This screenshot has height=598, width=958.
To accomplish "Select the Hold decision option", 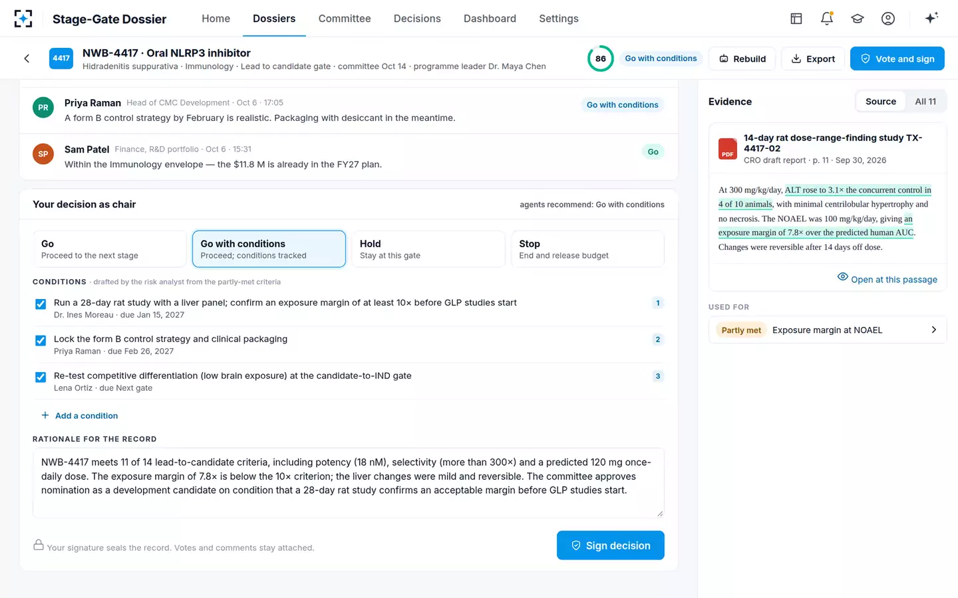I will (428, 249).
